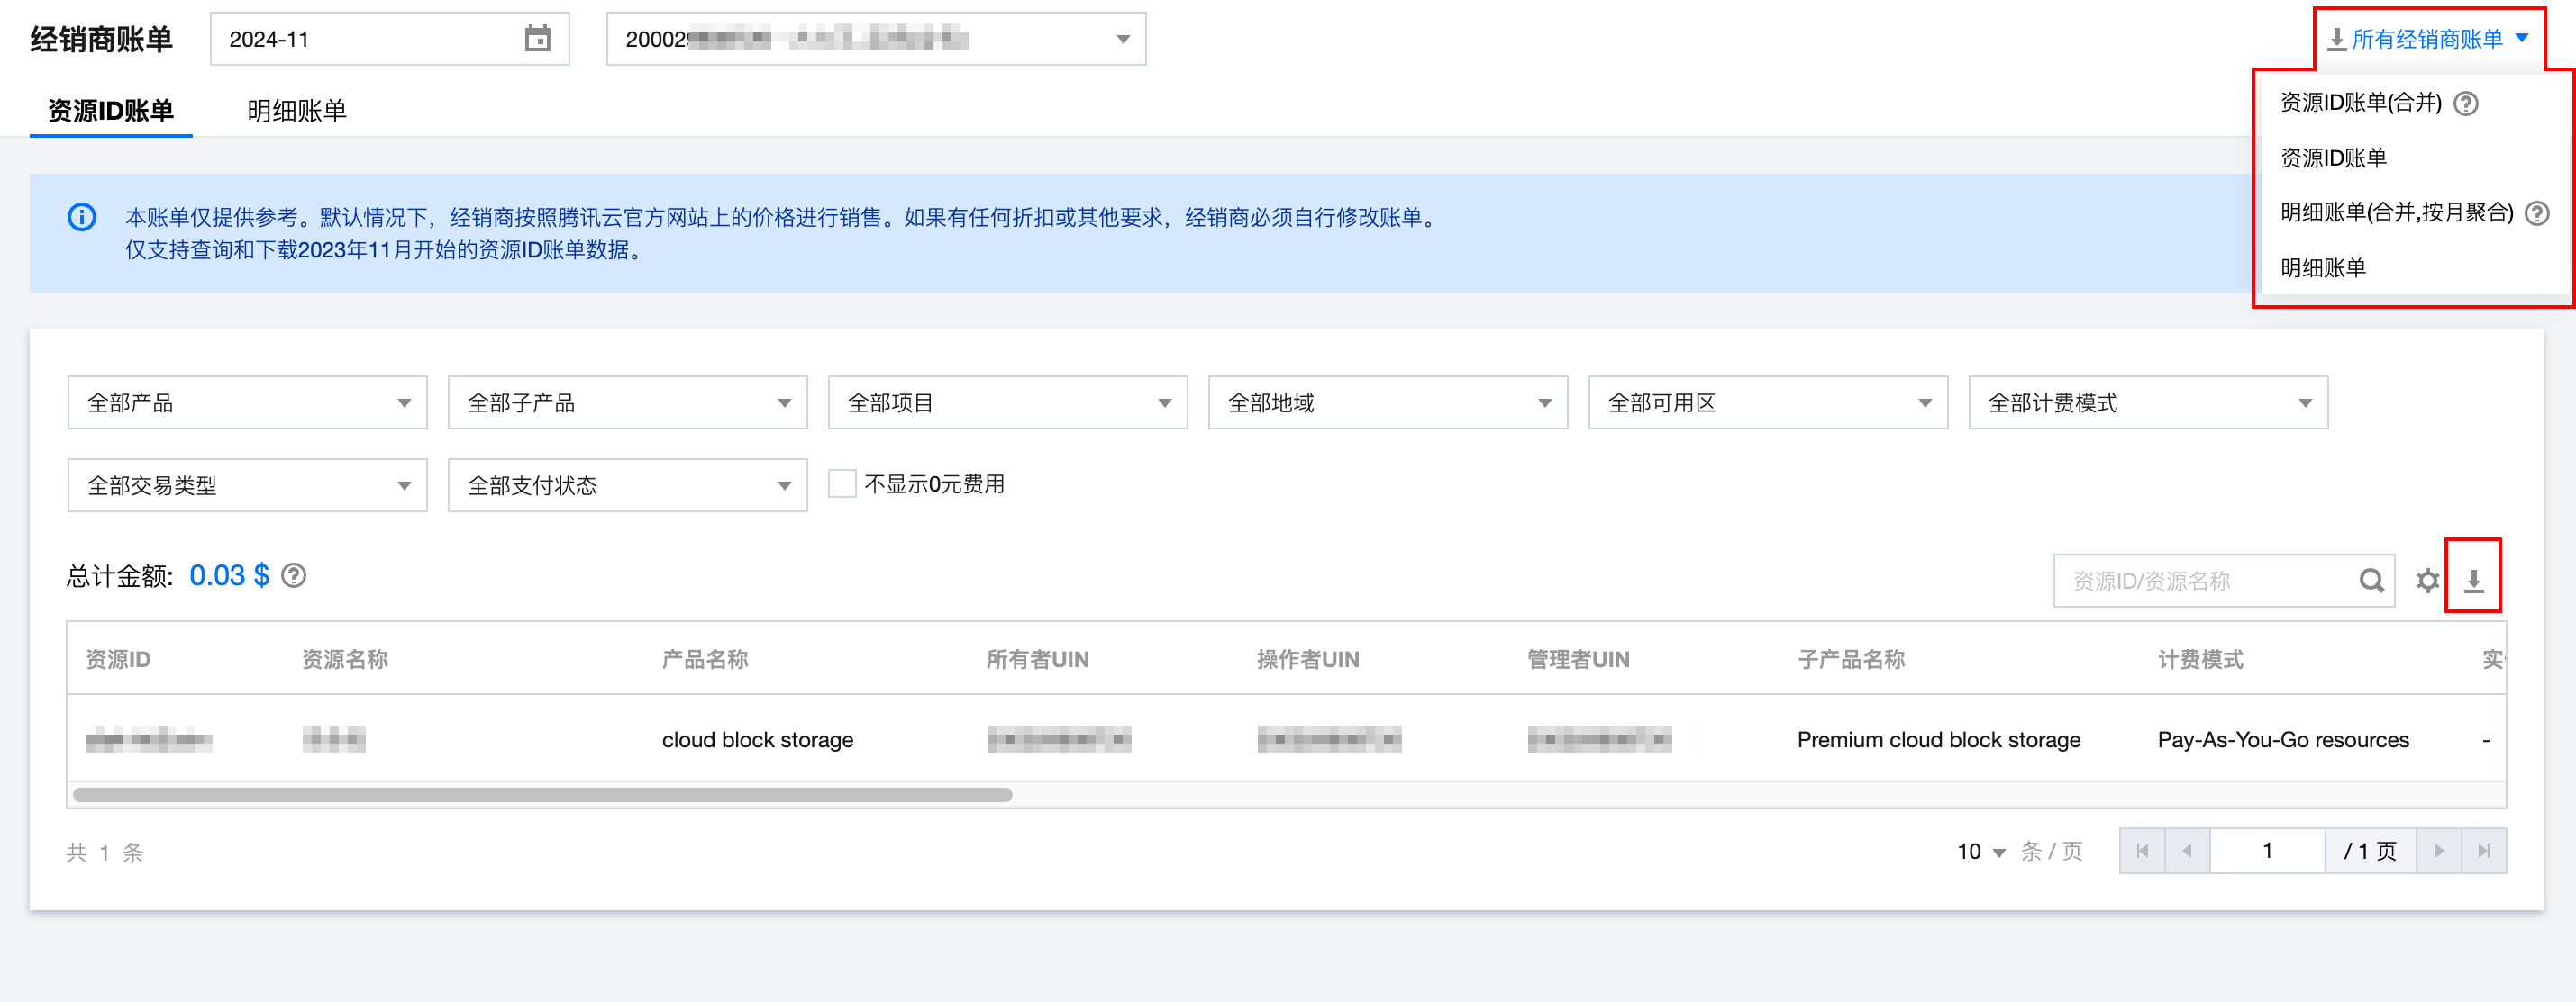Select 资源ID账单 from download menu
2576x1002 pixels.
[x=2332, y=158]
